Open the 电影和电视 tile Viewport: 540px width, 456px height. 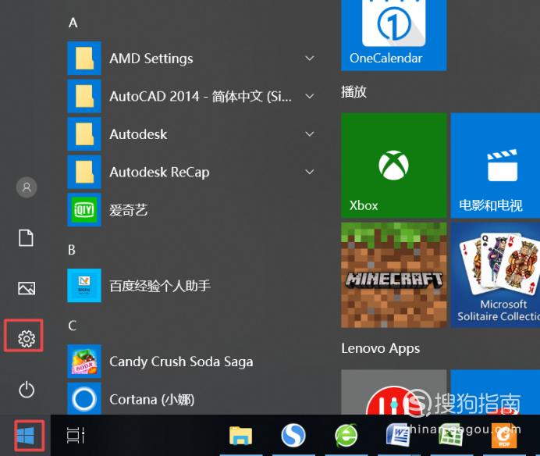[x=496, y=166]
